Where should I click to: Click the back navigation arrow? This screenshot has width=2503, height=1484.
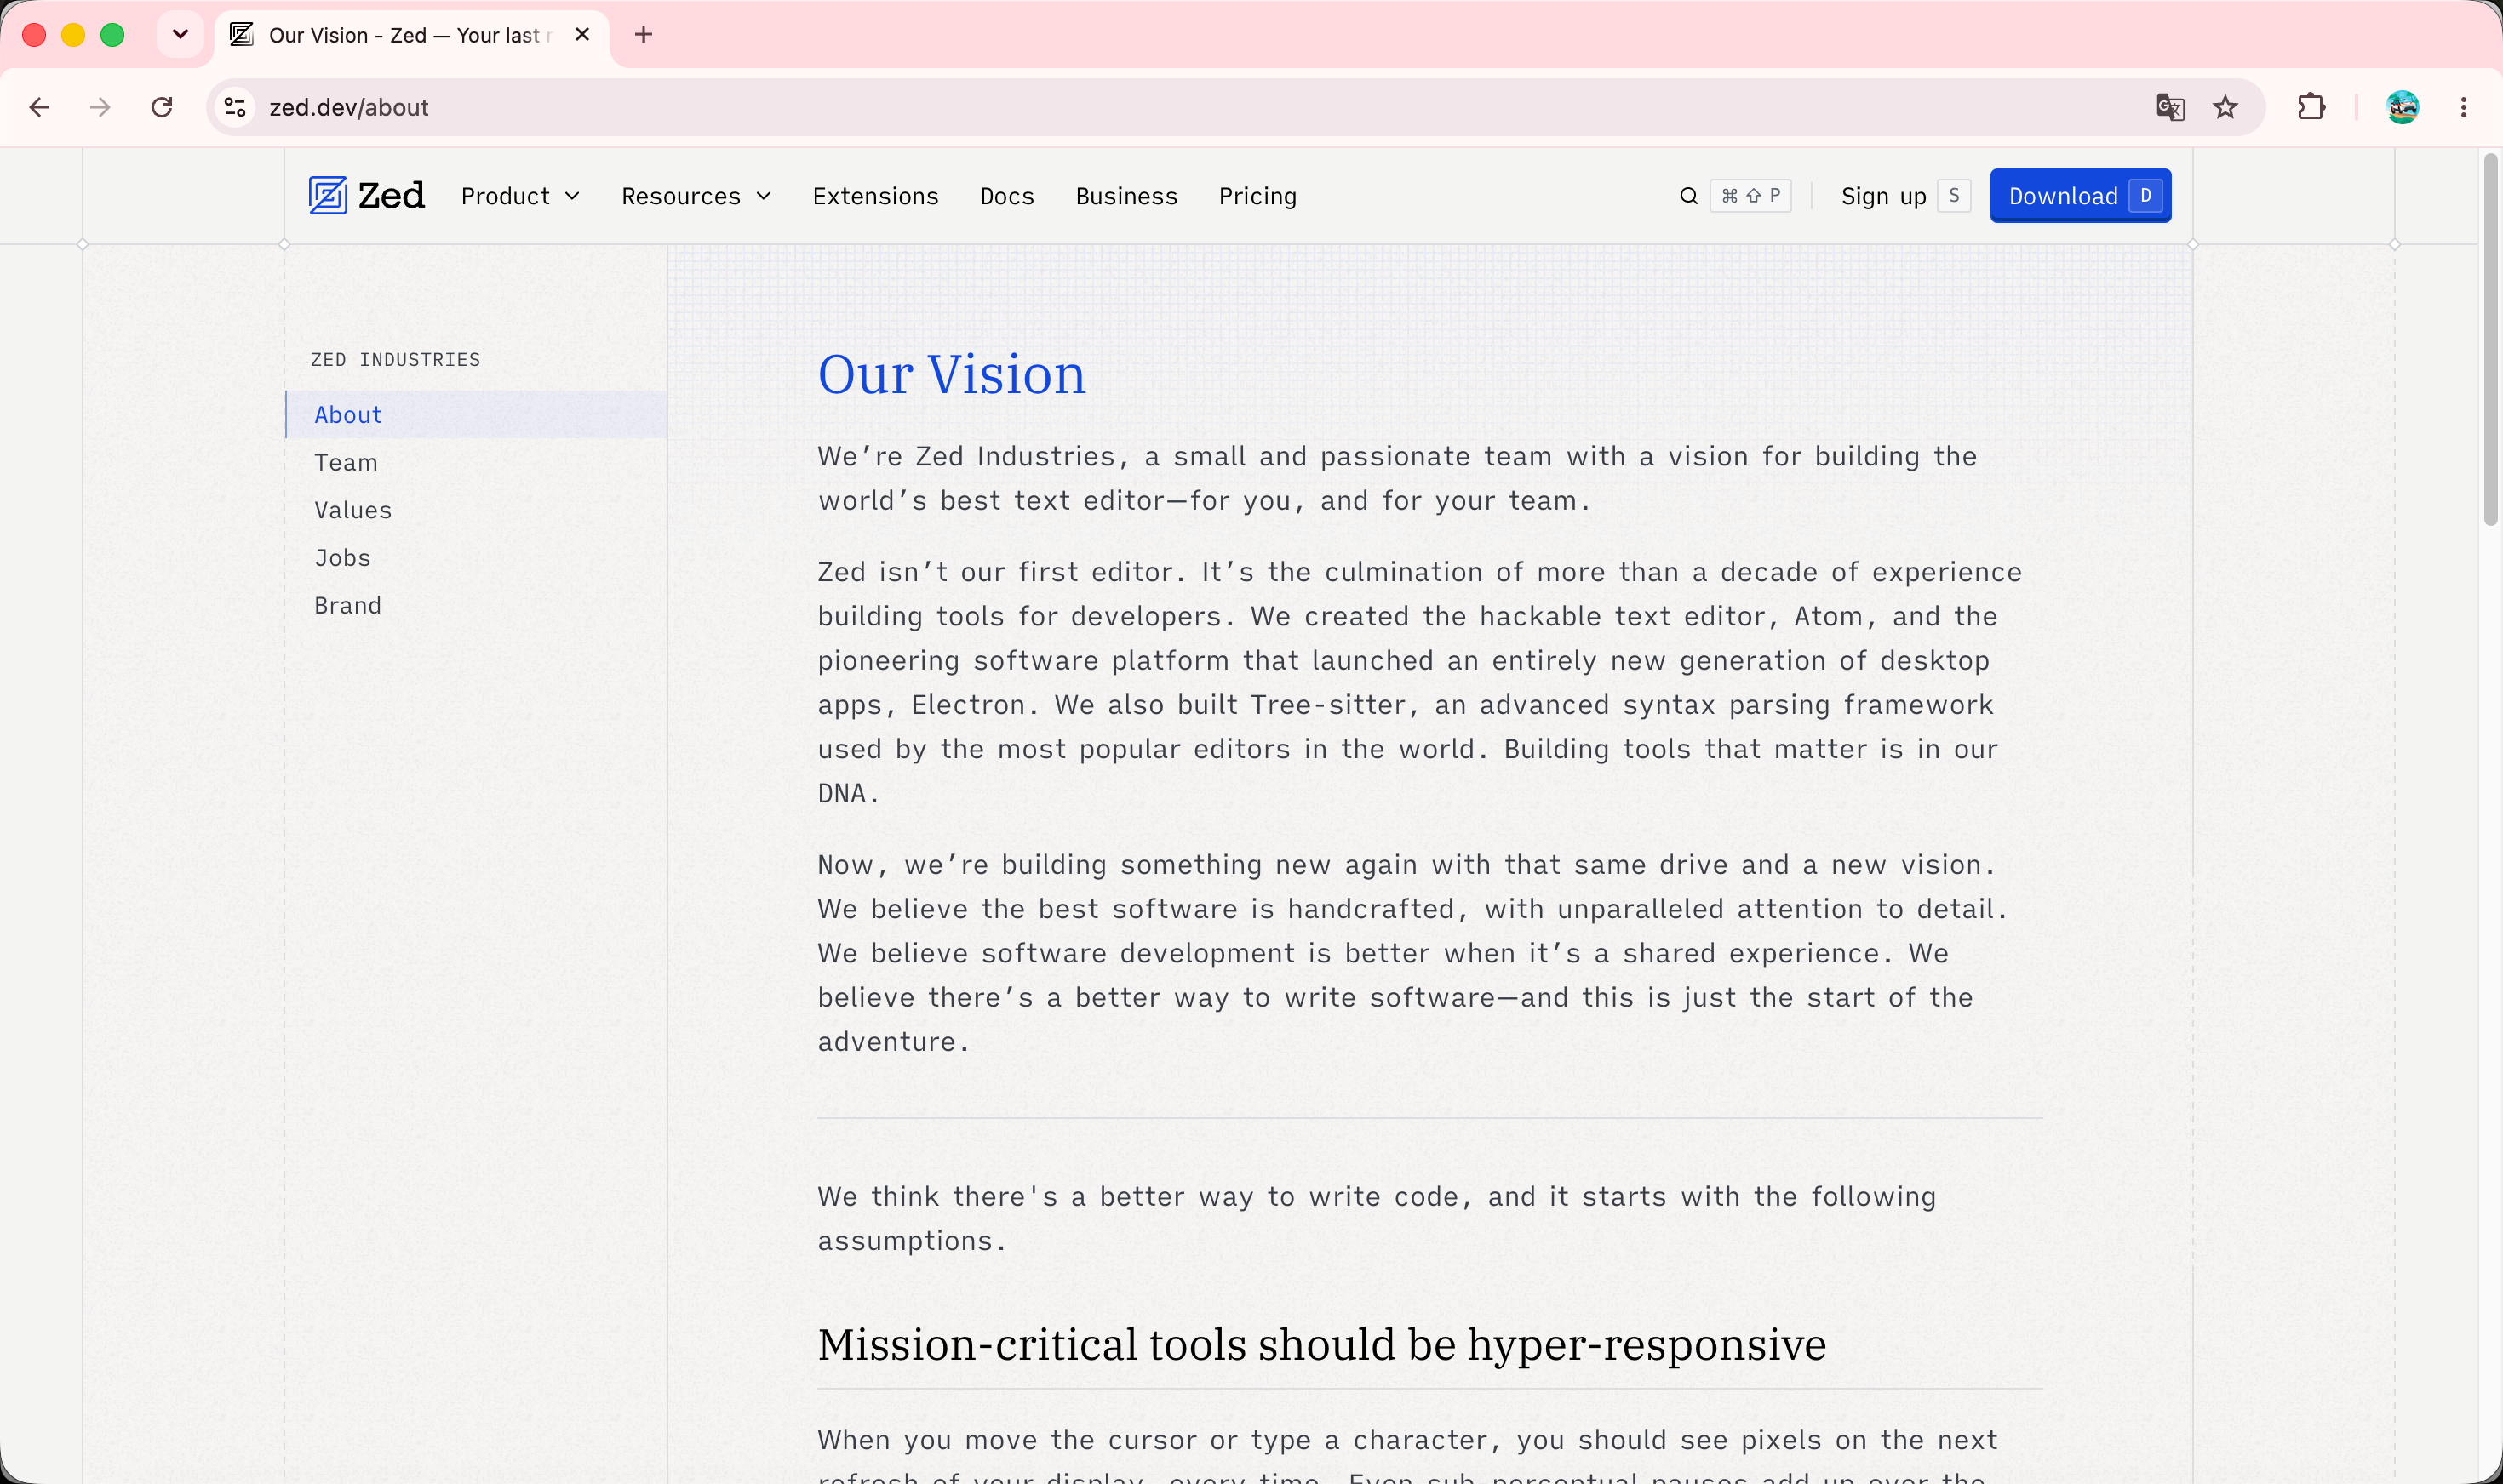[40, 107]
